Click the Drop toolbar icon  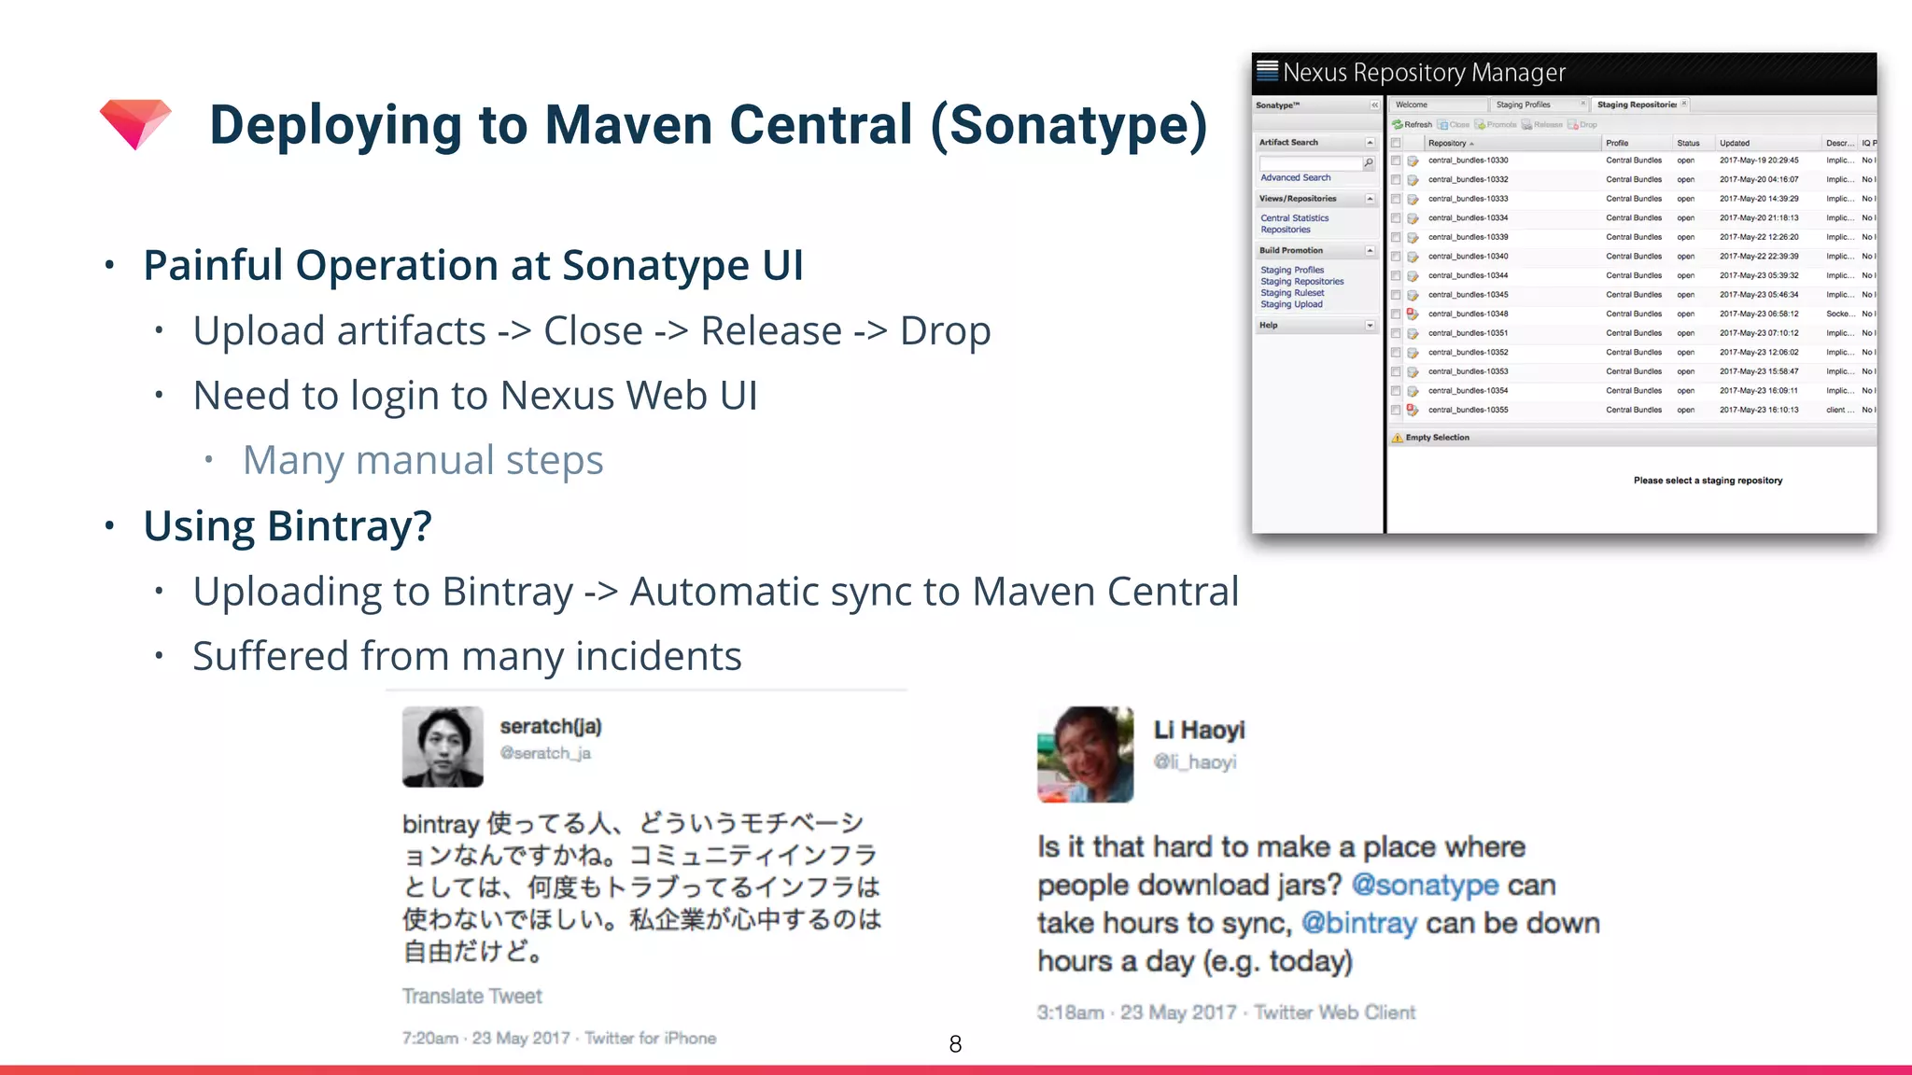tap(1573, 125)
